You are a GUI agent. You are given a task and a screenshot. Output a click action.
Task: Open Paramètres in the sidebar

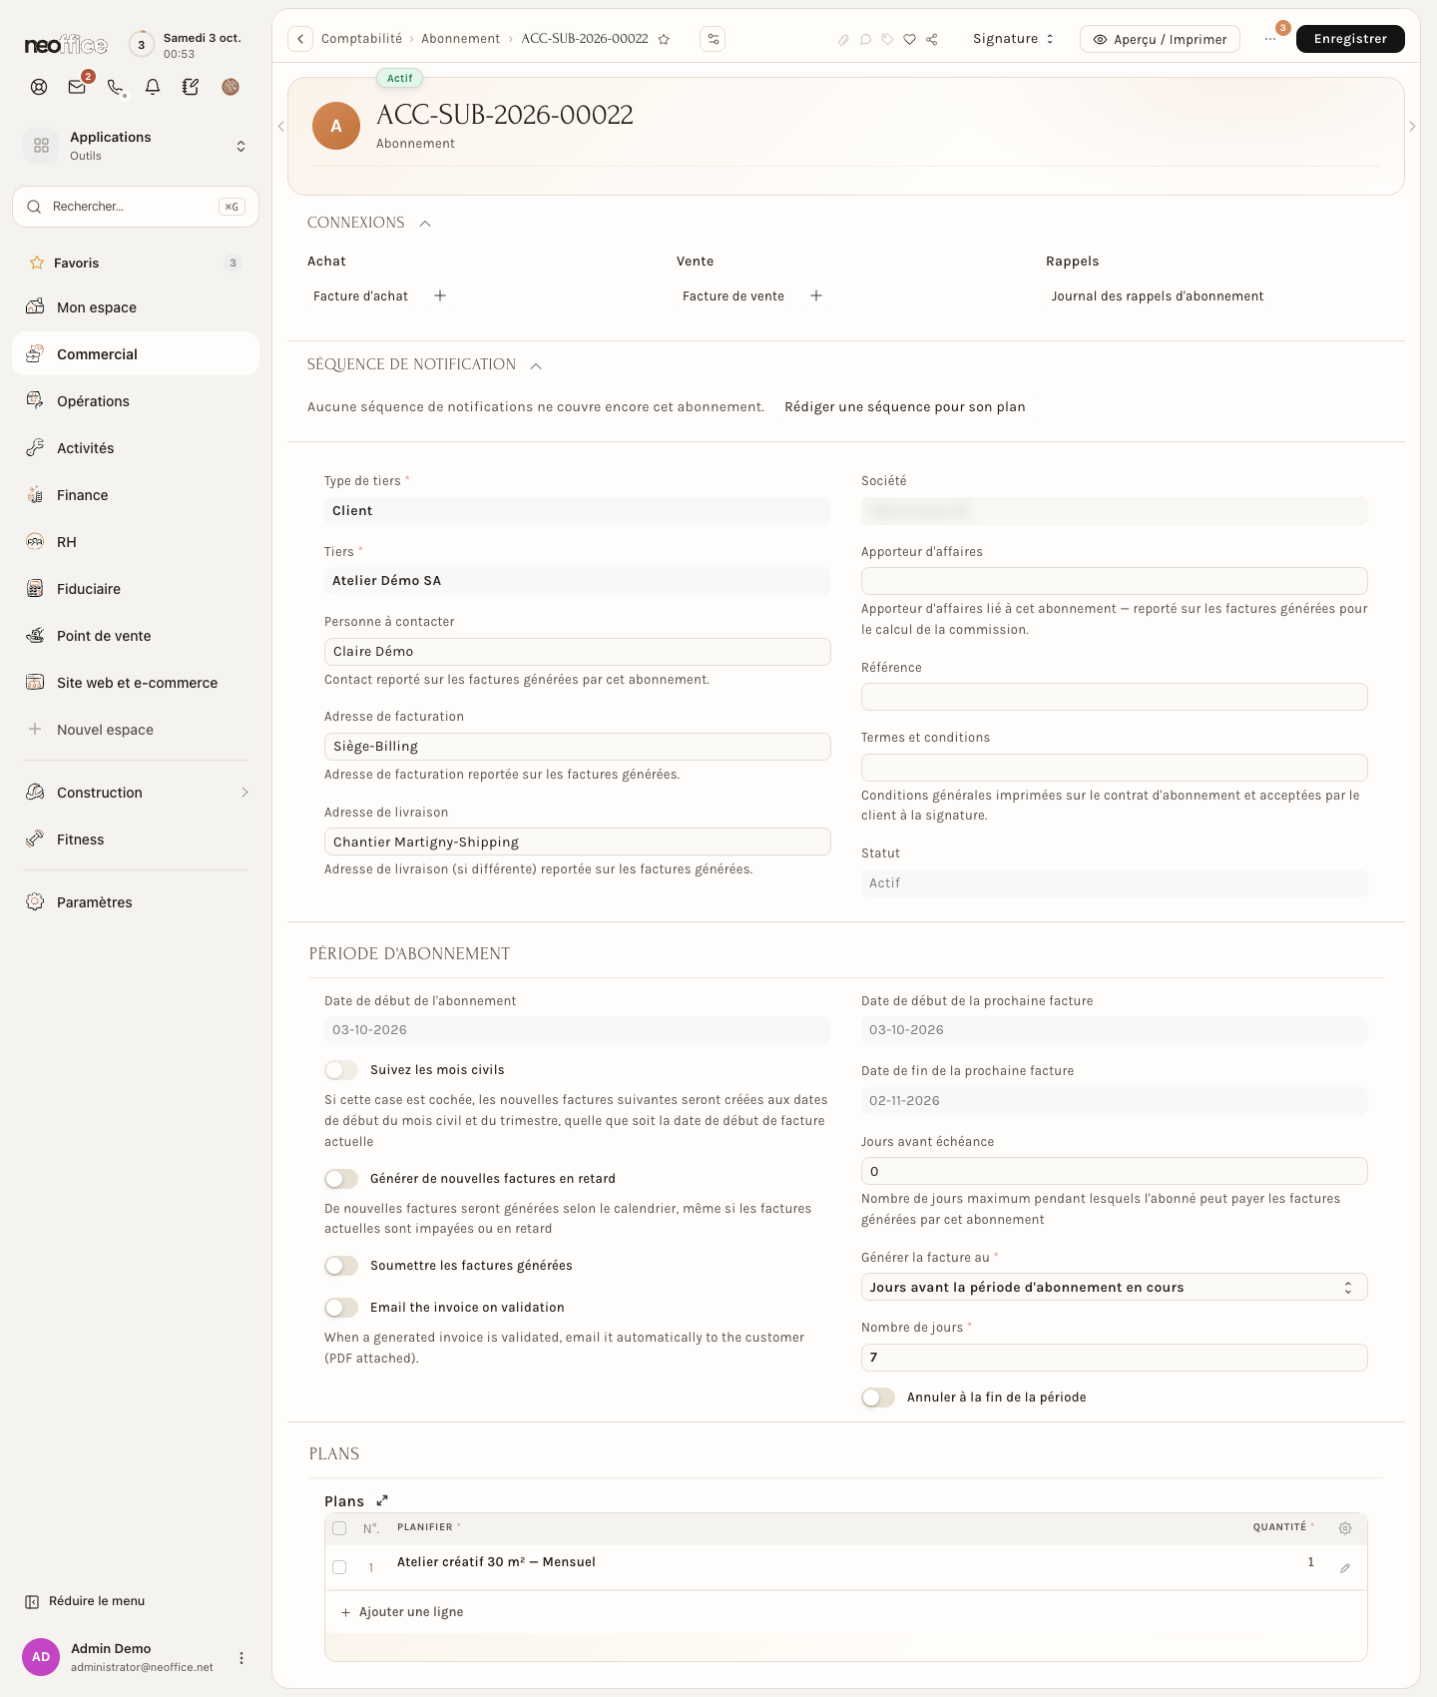click(x=136, y=902)
